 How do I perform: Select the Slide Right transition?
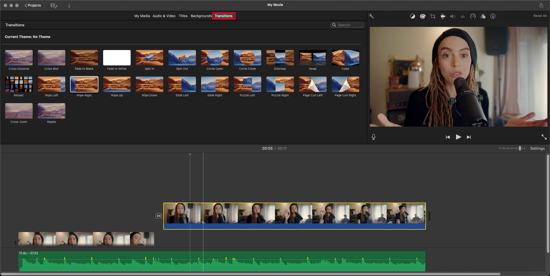click(215, 84)
